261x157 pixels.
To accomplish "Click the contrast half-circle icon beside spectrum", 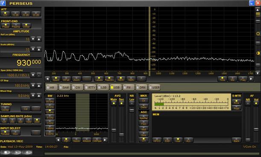I will pos(258,53).
